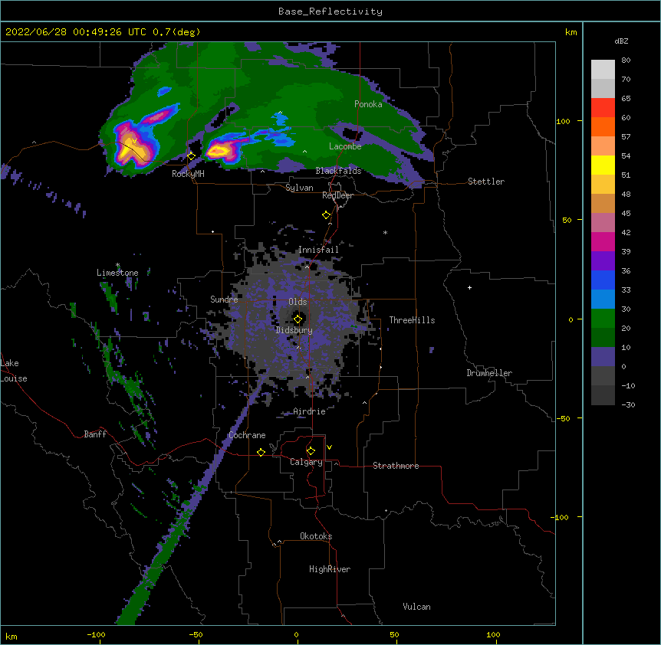Screen dimensions: 661x645
Task: Click the km unit label at bottom-left
Action: pos(12,636)
